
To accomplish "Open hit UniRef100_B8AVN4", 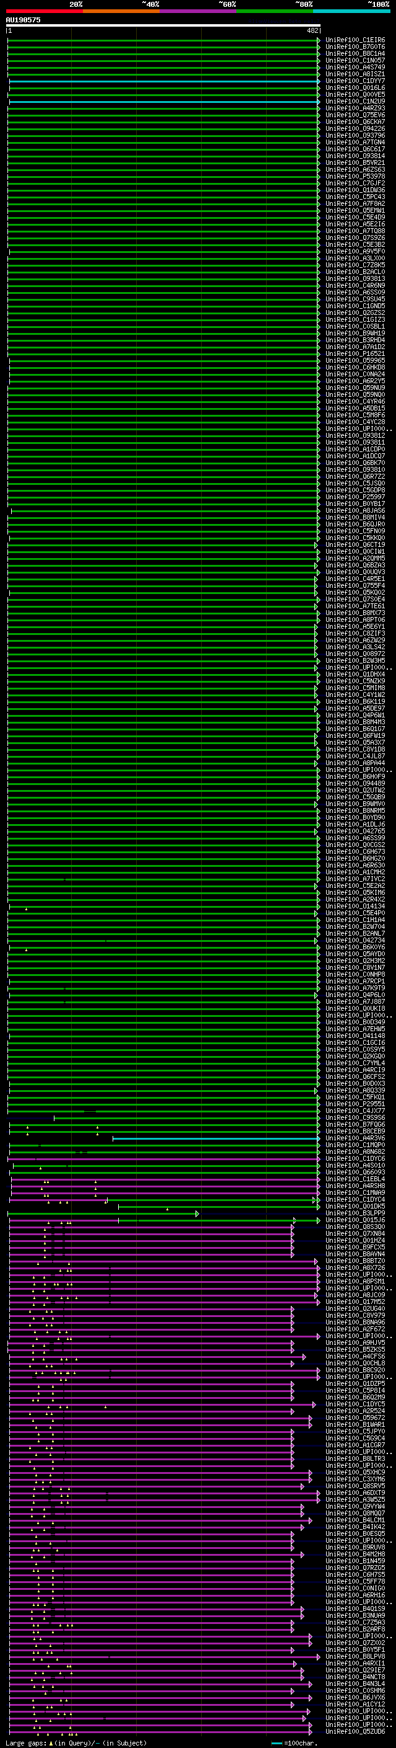I will 355,1254.
